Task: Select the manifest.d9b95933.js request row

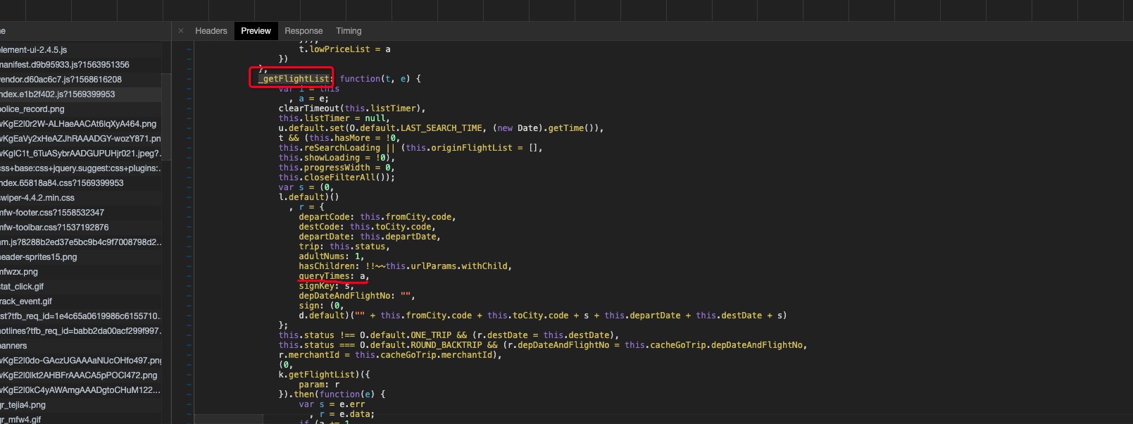Action: coord(81,65)
